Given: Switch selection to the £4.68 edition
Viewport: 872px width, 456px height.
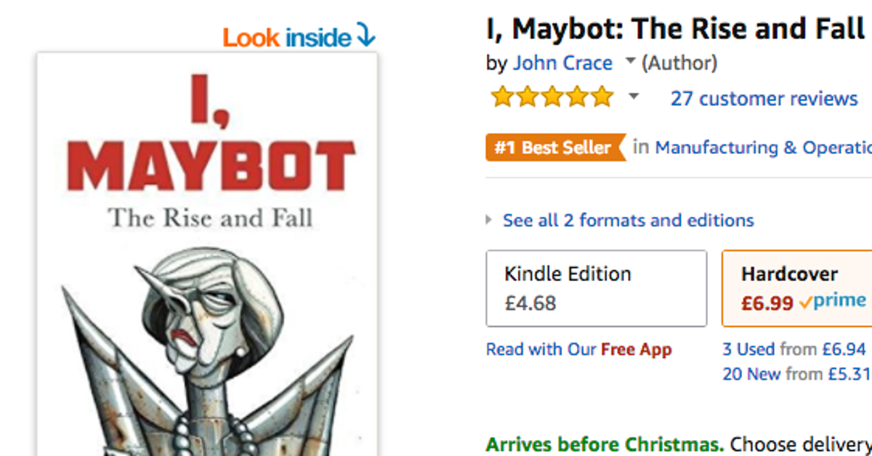Looking at the screenshot, I should (596, 288).
